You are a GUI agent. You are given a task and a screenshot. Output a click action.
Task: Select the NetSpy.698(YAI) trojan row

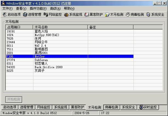click(x=70, y=35)
